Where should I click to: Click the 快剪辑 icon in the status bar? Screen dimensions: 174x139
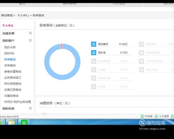point(142,116)
